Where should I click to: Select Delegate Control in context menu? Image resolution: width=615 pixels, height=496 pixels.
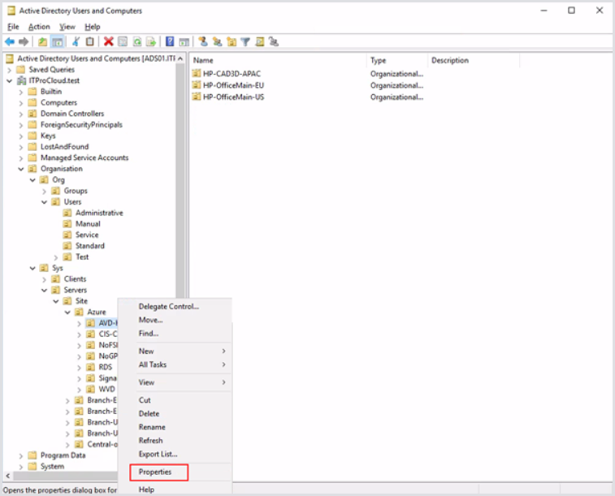pyautogui.click(x=168, y=306)
